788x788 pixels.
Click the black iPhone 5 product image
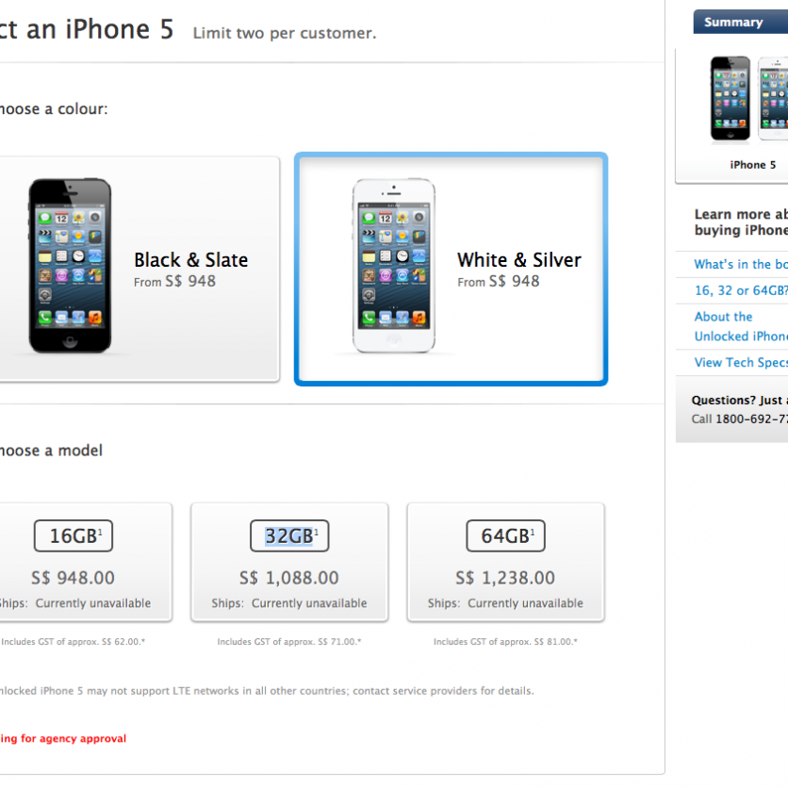[70, 266]
